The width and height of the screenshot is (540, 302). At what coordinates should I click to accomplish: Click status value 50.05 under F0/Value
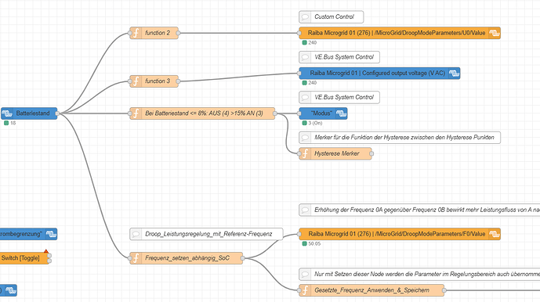point(314,243)
